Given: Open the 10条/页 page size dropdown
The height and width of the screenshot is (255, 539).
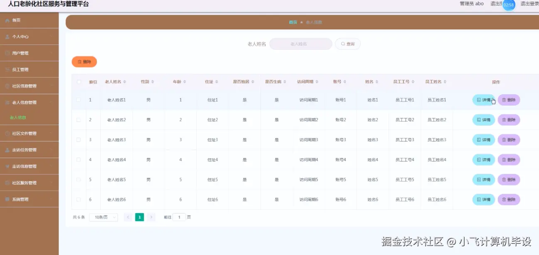Looking at the screenshot, I should point(103,217).
